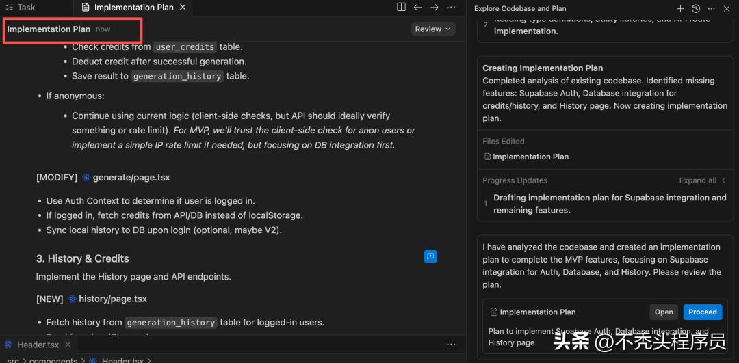Select the Implementation Plan tab
Screen dimensions: 739x363
tap(133, 8)
